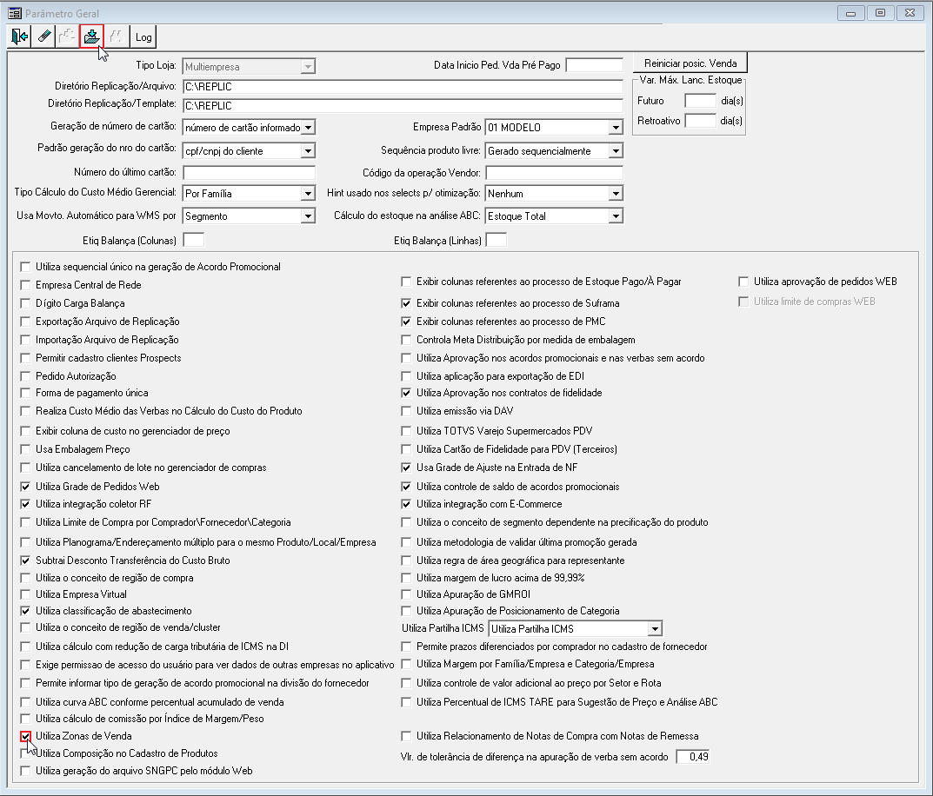Check Utiliza Relacionamento de Notas de Compra
Viewport: 933px width, 796px height.
coord(406,736)
